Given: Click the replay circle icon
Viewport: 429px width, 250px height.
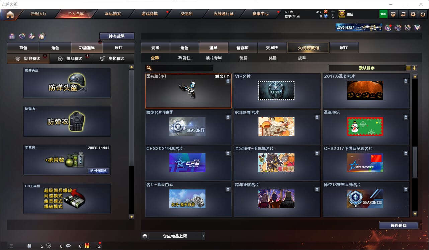Looking at the screenshot, I should (22, 36).
